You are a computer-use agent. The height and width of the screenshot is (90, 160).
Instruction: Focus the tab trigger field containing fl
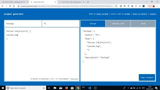pyautogui.click(x=61, y=23)
